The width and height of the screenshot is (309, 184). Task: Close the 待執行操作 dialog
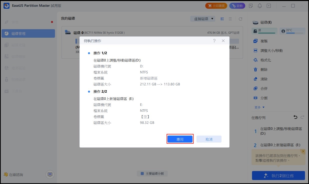(223, 41)
